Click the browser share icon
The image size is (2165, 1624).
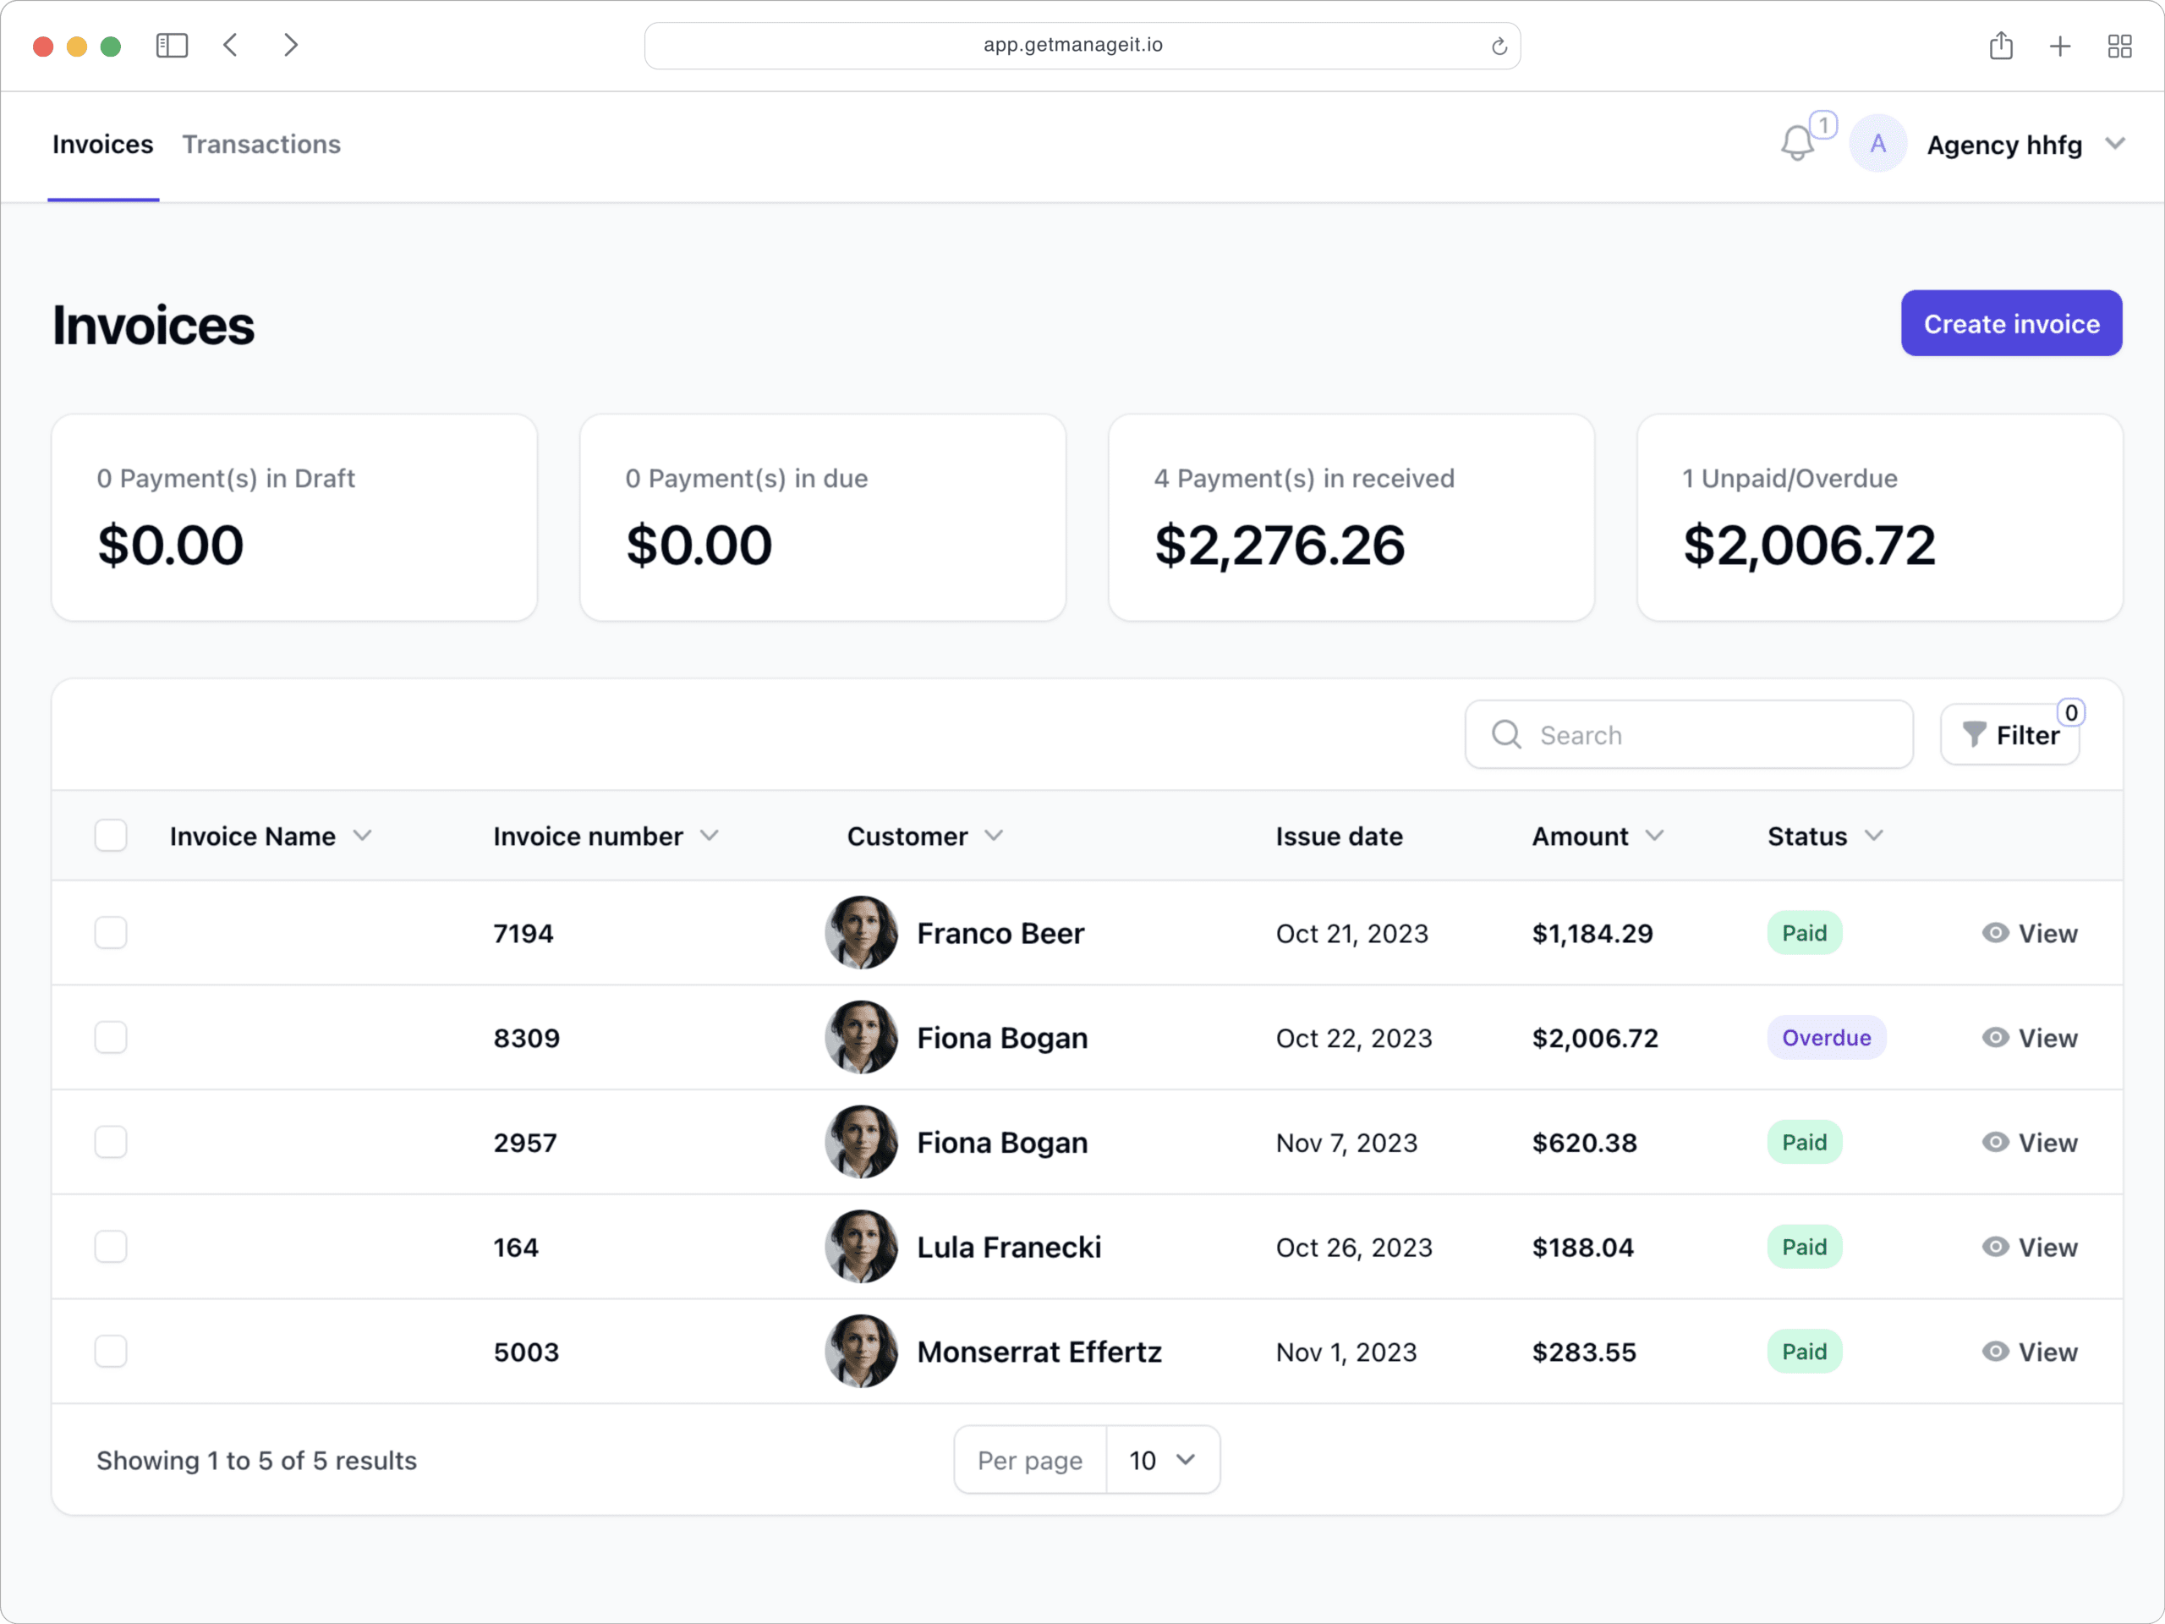point(2001,45)
